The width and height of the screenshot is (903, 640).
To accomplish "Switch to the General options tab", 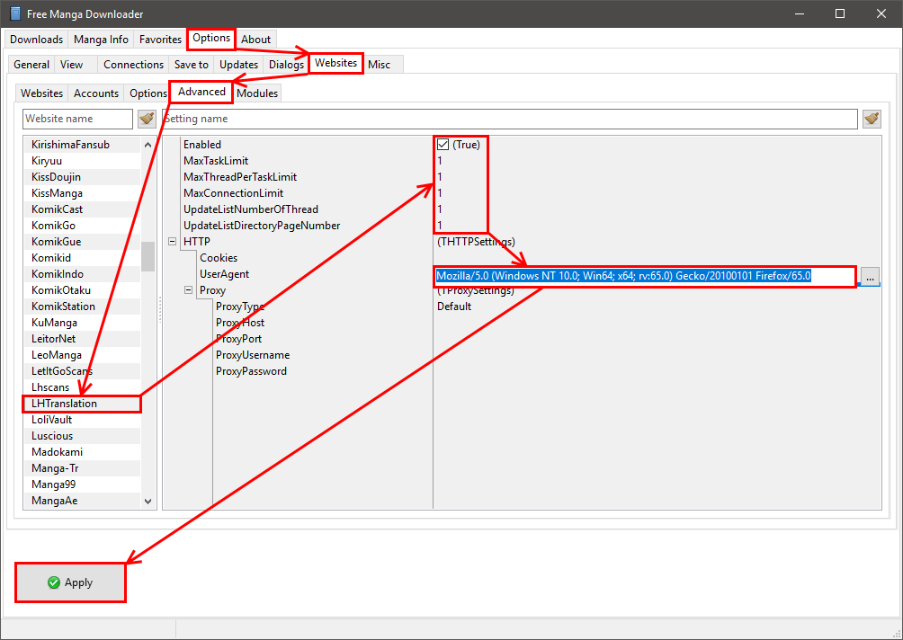I will 31,65.
